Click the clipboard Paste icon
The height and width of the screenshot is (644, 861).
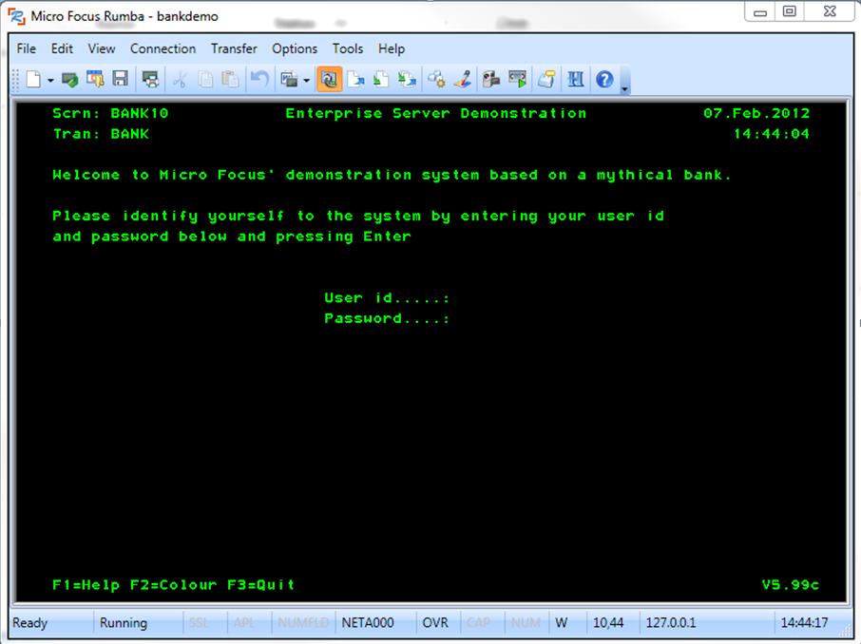click(230, 80)
